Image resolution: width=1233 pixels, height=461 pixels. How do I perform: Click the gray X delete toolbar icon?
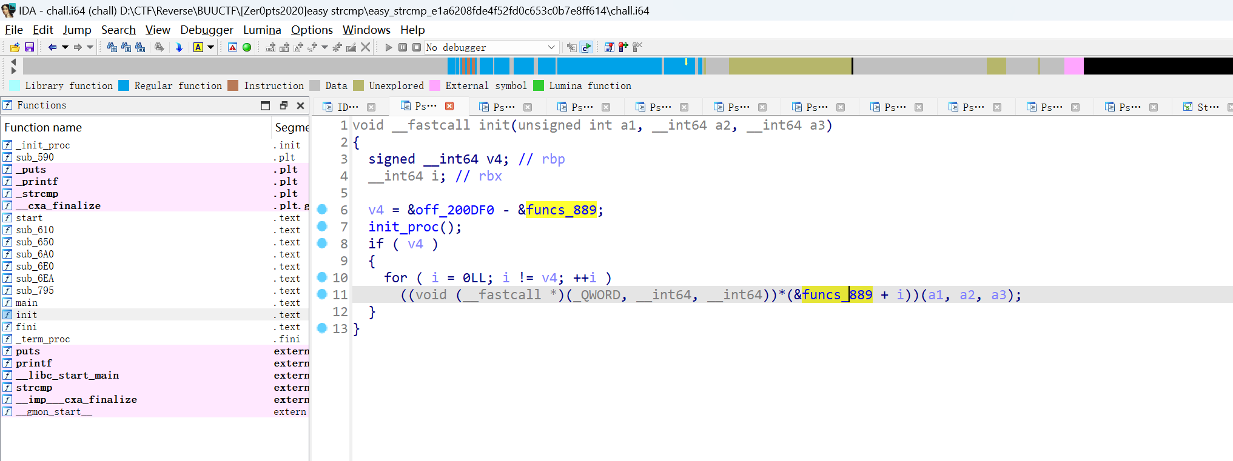coord(365,47)
